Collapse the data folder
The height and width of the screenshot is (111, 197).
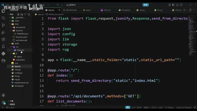10,24
